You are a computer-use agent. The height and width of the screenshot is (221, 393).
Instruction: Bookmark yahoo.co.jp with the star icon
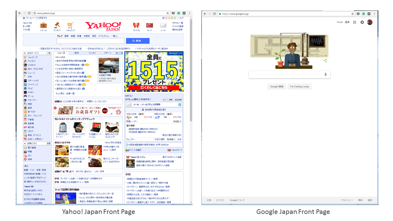pos(168,13)
